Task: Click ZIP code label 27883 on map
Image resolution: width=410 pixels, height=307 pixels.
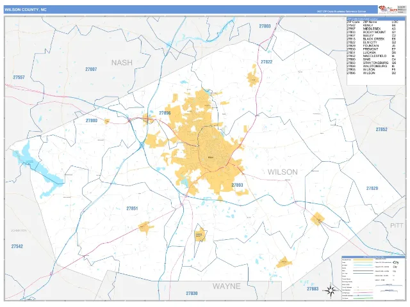Action: (313, 288)
